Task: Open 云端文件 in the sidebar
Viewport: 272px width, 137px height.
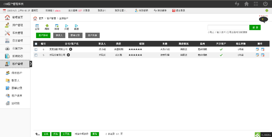Action: click(15, 48)
